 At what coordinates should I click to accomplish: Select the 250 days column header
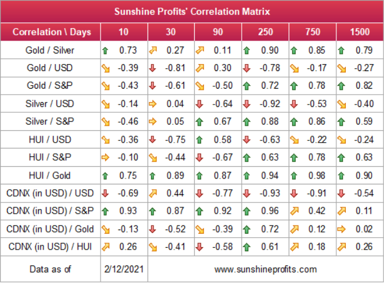pyautogui.click(x=265, y=32)
